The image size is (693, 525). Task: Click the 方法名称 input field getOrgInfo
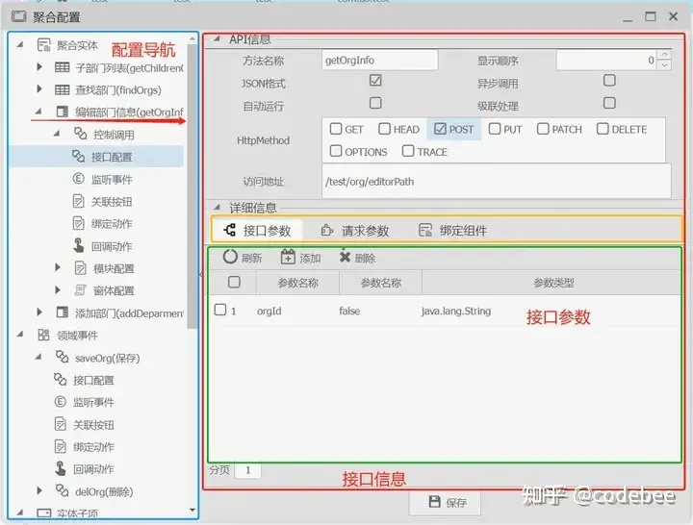click(380, 60)
